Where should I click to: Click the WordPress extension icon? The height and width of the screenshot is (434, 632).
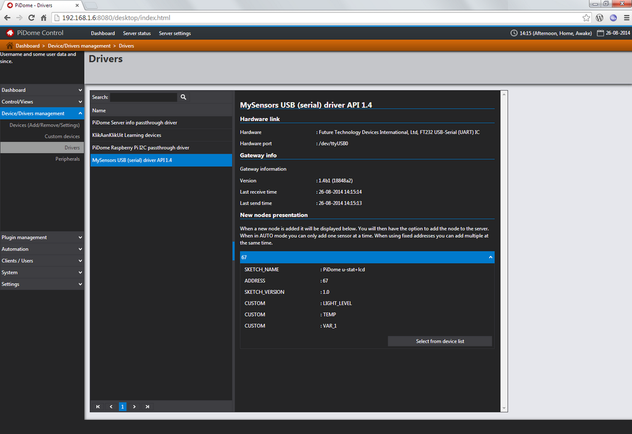(599, 18)
